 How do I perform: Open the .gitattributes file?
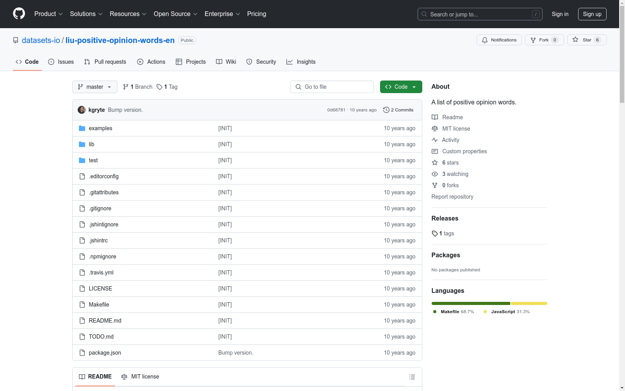pos(104,192)
